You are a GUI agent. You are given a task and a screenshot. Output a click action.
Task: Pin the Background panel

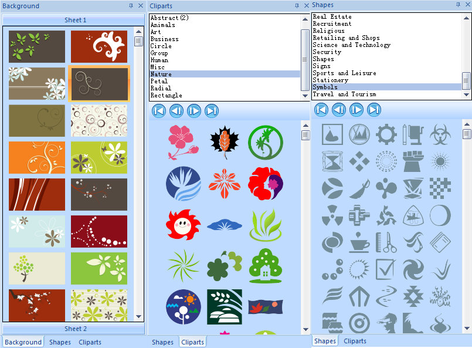click(x=131, y=6)
